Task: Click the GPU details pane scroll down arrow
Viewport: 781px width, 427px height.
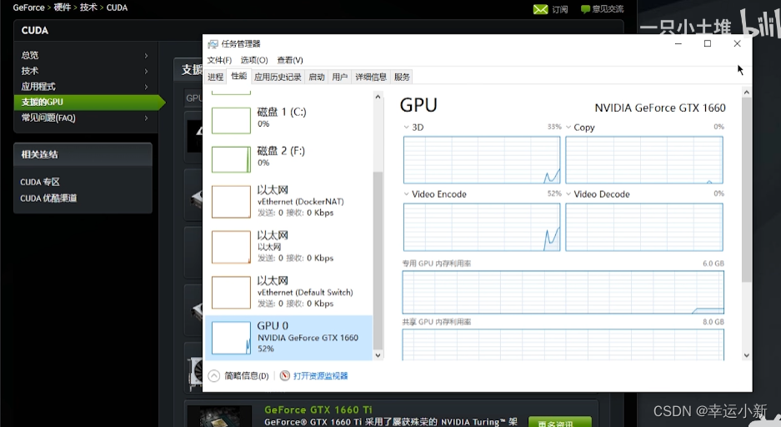Action: pos(746,355)
